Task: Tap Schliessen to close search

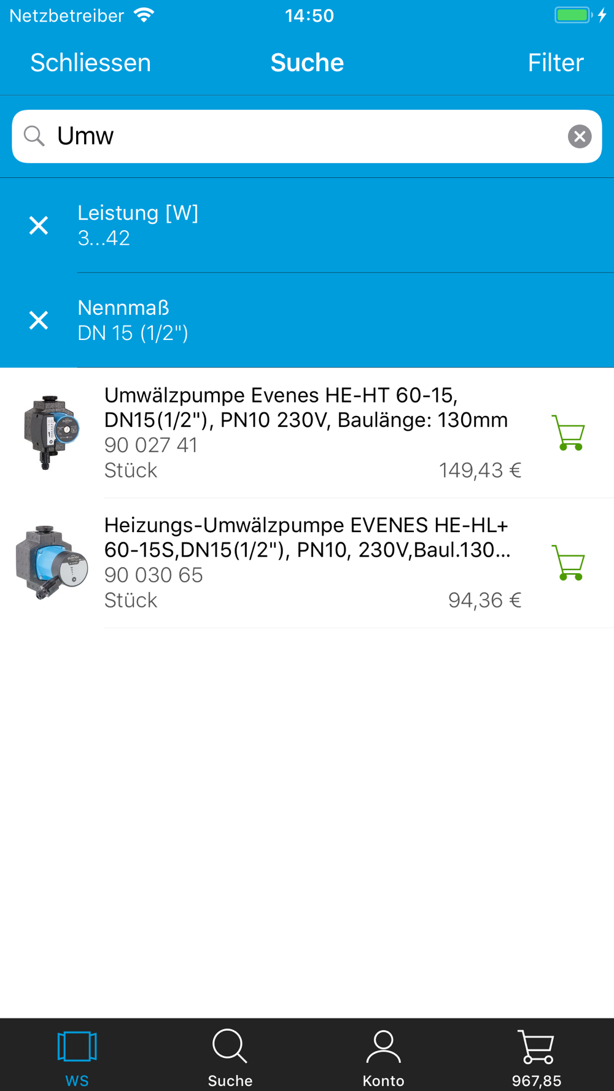Action: click(x=90, y=63)
